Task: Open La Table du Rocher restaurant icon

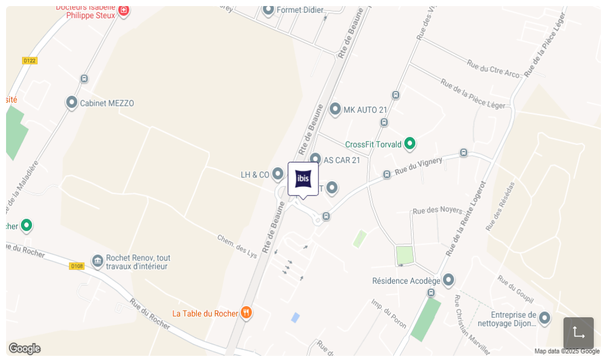Action: coord(246,313)
